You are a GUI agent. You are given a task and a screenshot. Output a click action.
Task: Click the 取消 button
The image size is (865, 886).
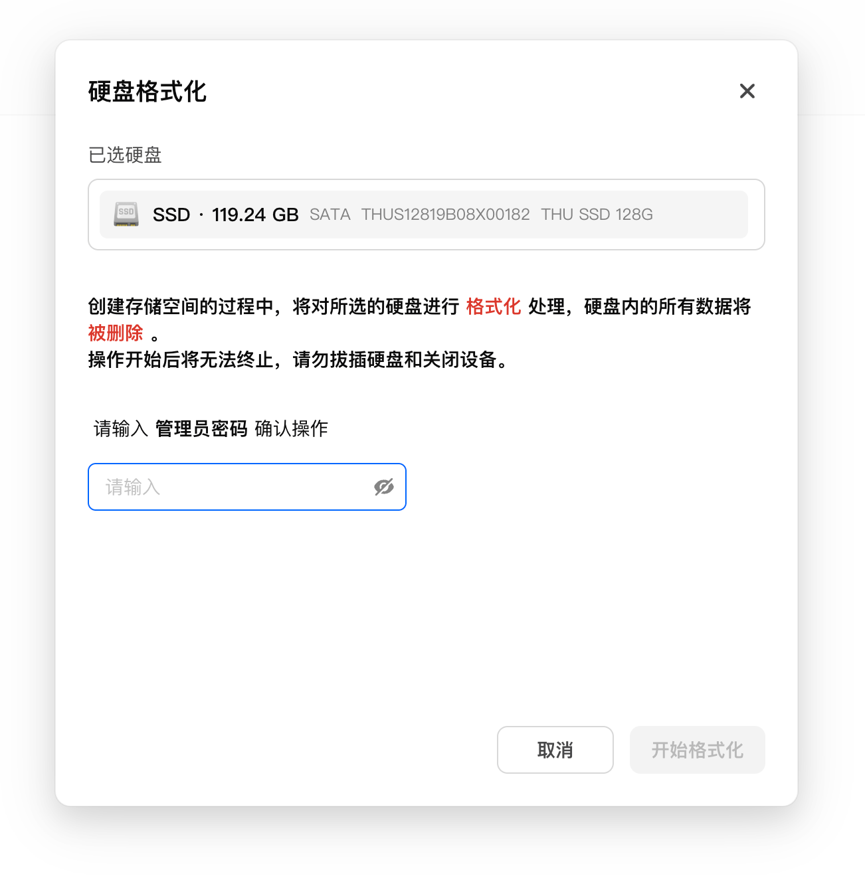(555, 750)
